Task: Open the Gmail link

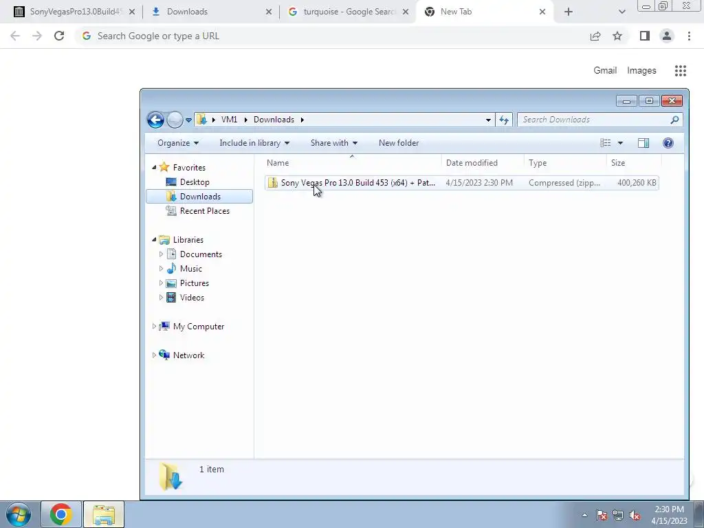Action: pyautogui.click(x=605, y=71)
